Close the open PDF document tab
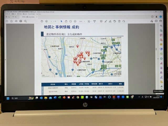 point(37,17)
